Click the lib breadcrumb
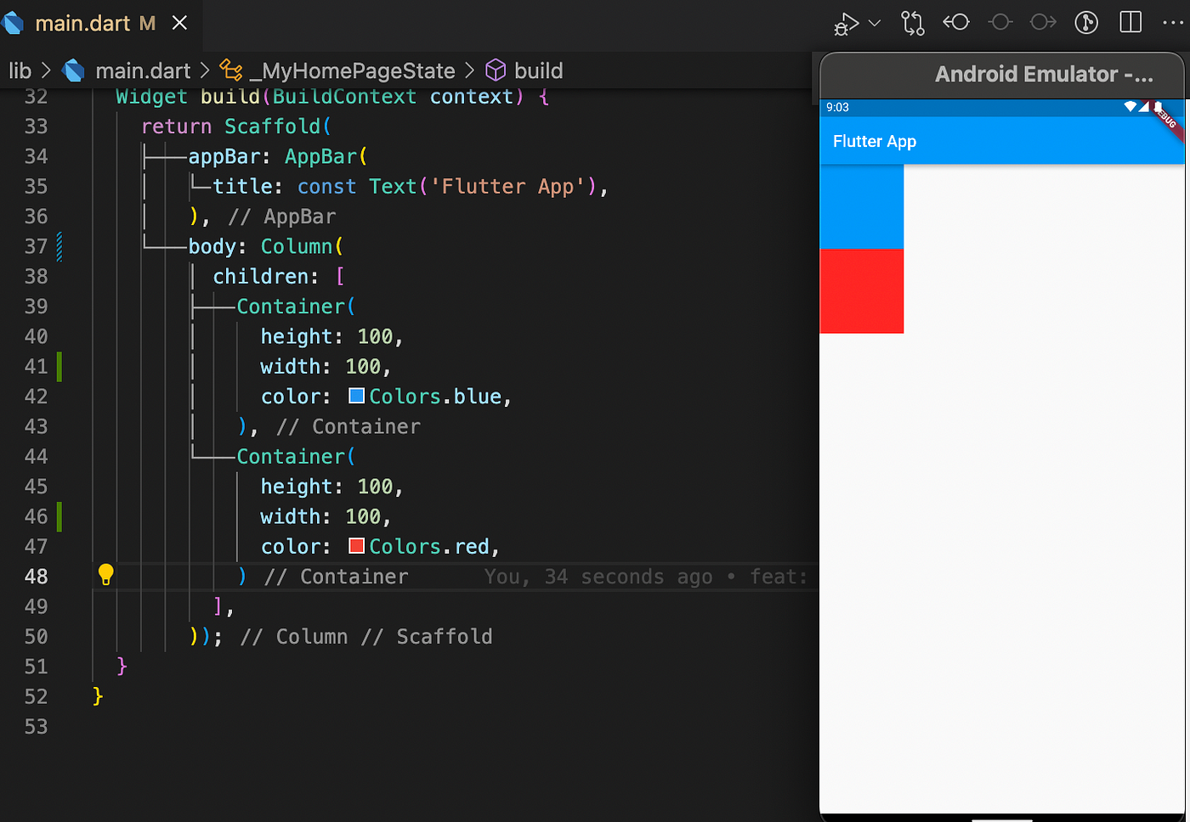 point(20,70)
